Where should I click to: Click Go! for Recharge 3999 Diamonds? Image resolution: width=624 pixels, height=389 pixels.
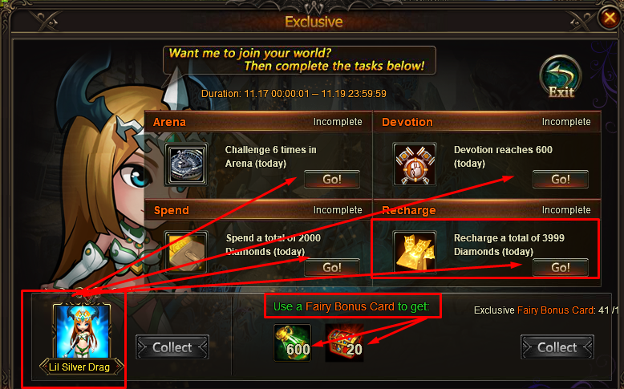click(x=561, y=267)
